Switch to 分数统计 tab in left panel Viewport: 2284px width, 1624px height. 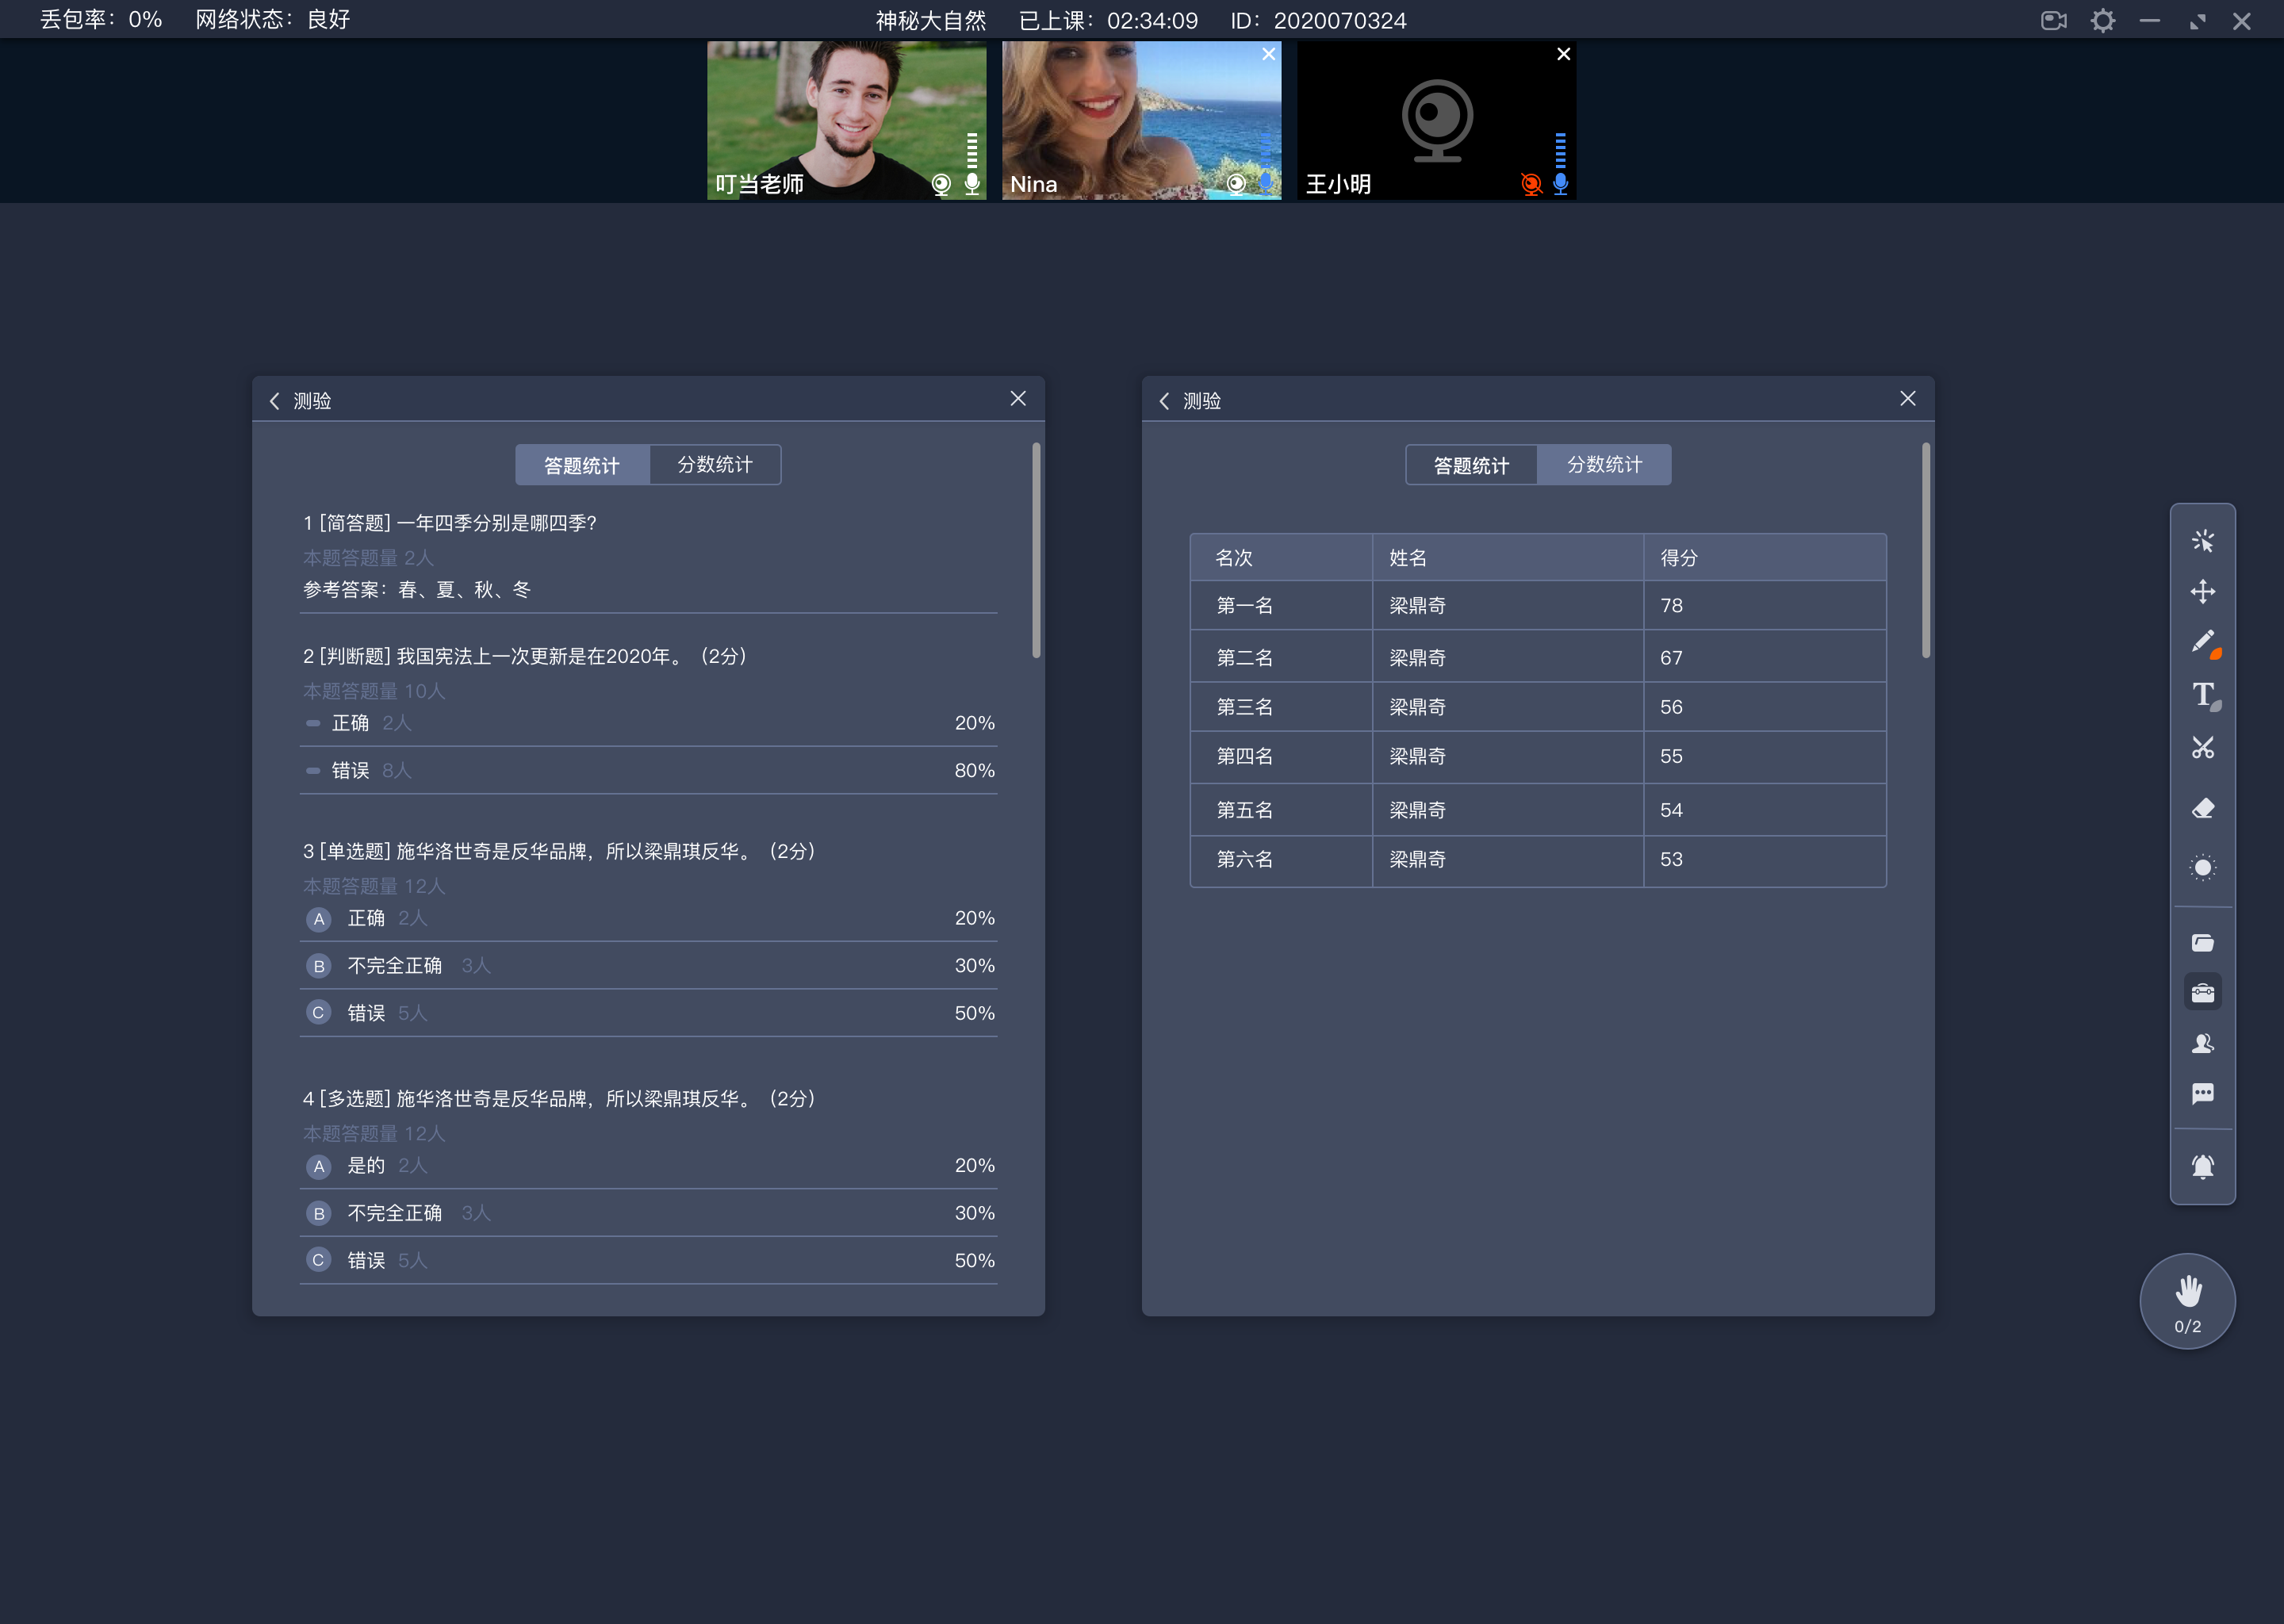pos(715,462)
